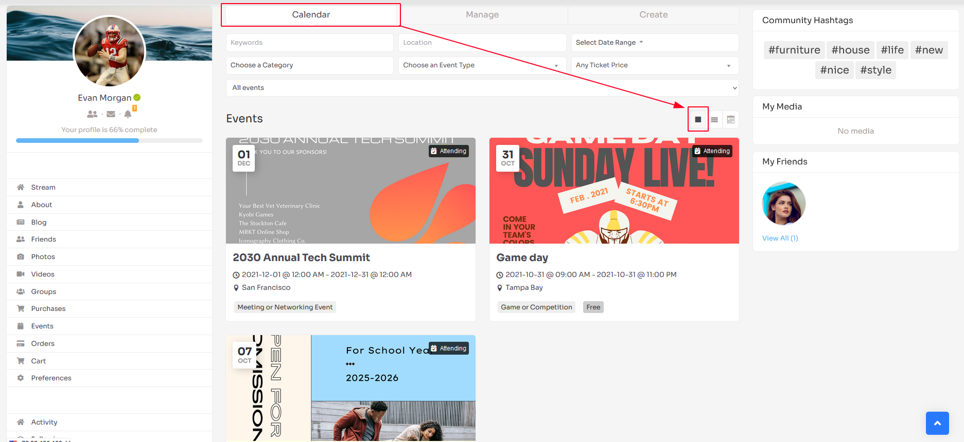Click Tech Summit event banner image
964x442 pixels.
click(x=350, y=191)
